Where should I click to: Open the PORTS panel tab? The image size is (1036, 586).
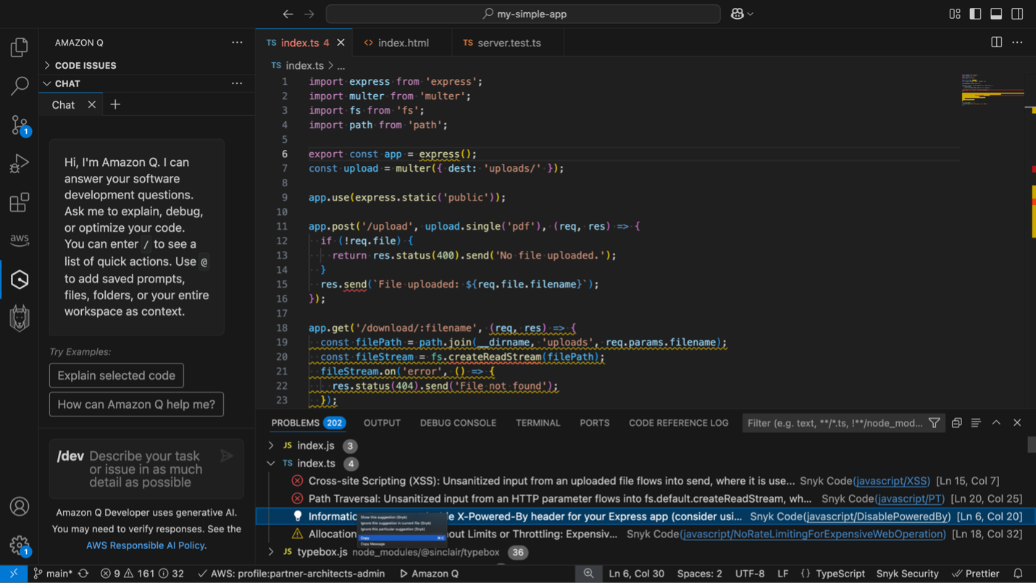click(594, 423)
